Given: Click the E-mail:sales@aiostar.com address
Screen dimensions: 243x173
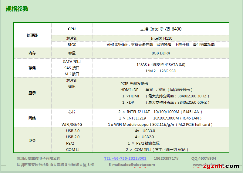Looking at the screenshot, I should (132, 165).
